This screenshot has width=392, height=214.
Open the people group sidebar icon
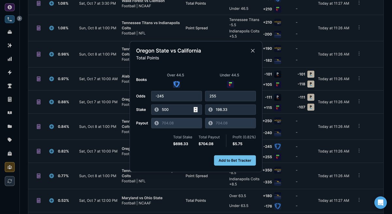click(9, 167)
